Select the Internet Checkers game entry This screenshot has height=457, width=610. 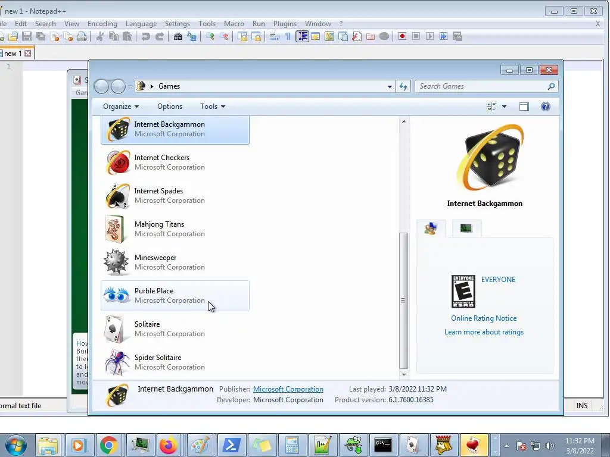[175, 162]
